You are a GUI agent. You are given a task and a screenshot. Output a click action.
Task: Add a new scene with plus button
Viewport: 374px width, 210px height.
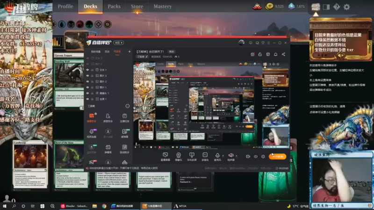tap(129, 51)
